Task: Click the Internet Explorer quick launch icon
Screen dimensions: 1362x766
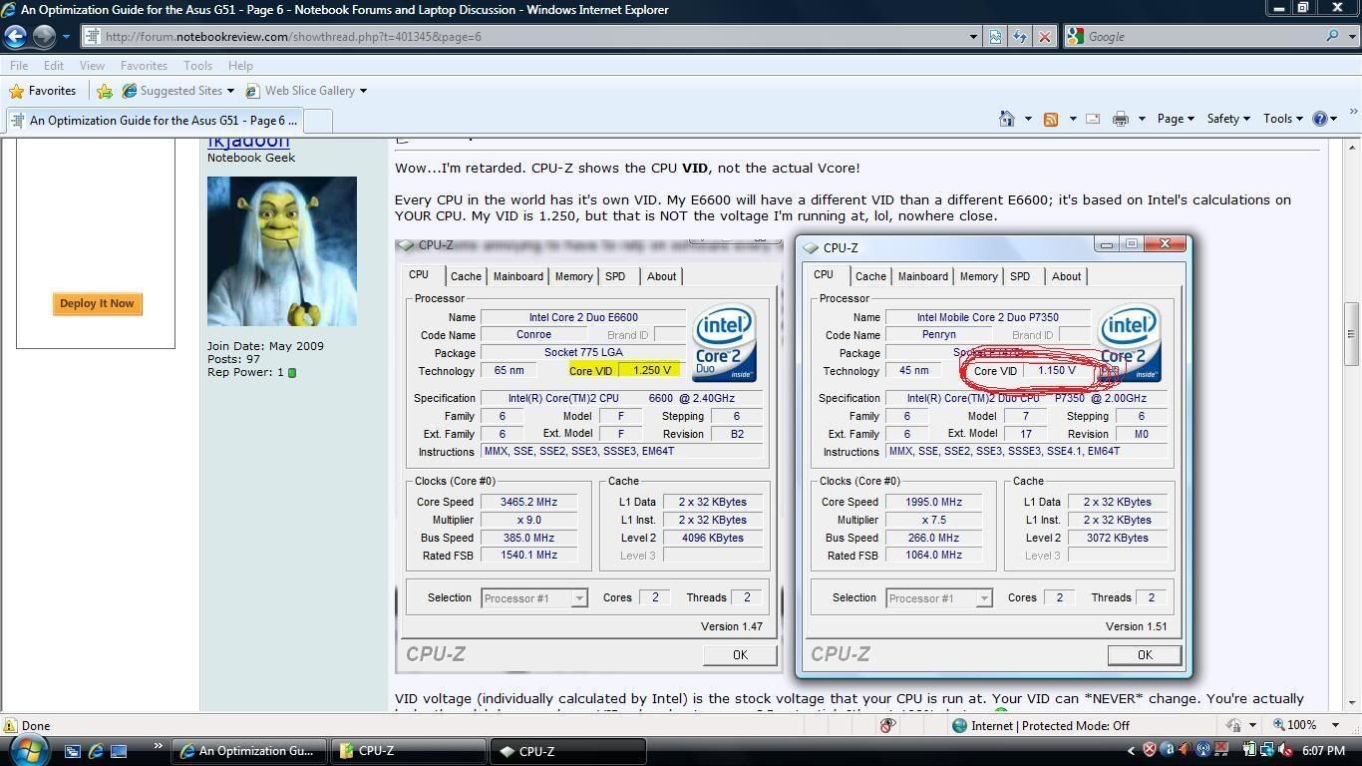Action: (96, 751)
